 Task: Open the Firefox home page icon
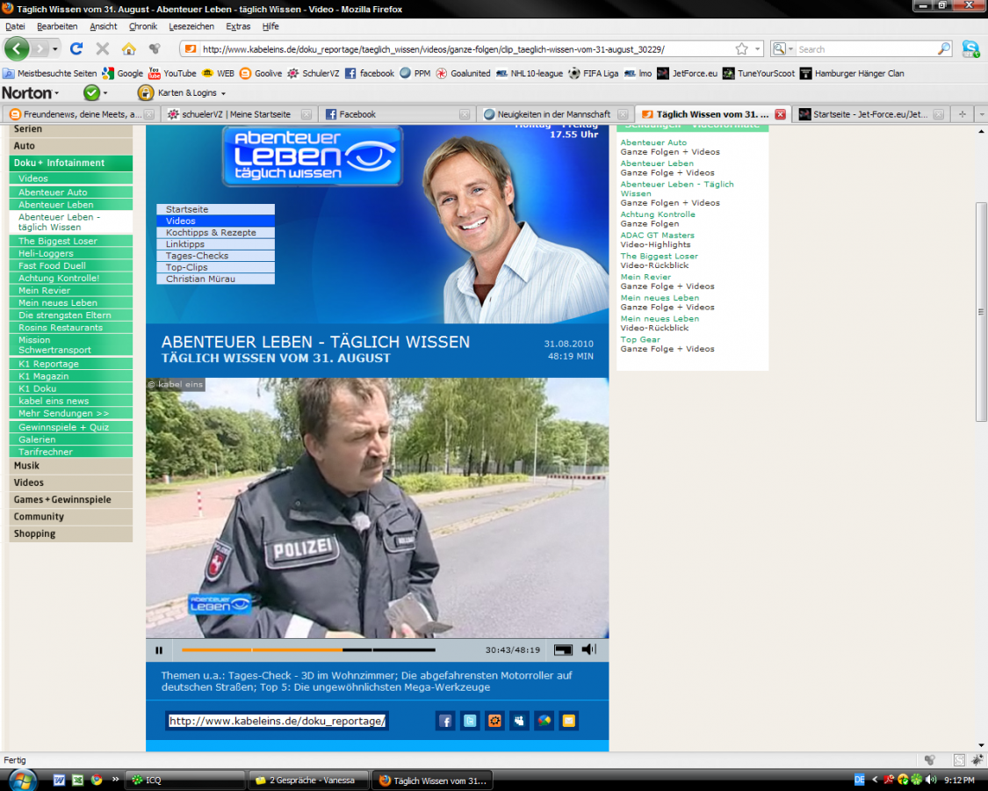(x=128, y=48)
